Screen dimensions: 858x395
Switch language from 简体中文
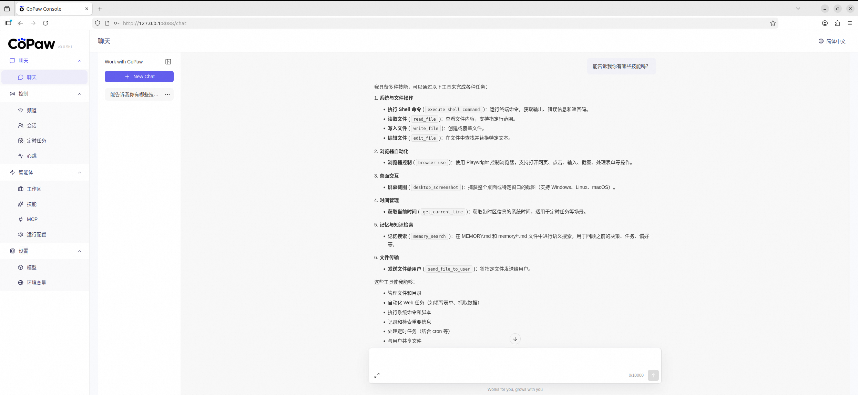click(x=832, y=41)
